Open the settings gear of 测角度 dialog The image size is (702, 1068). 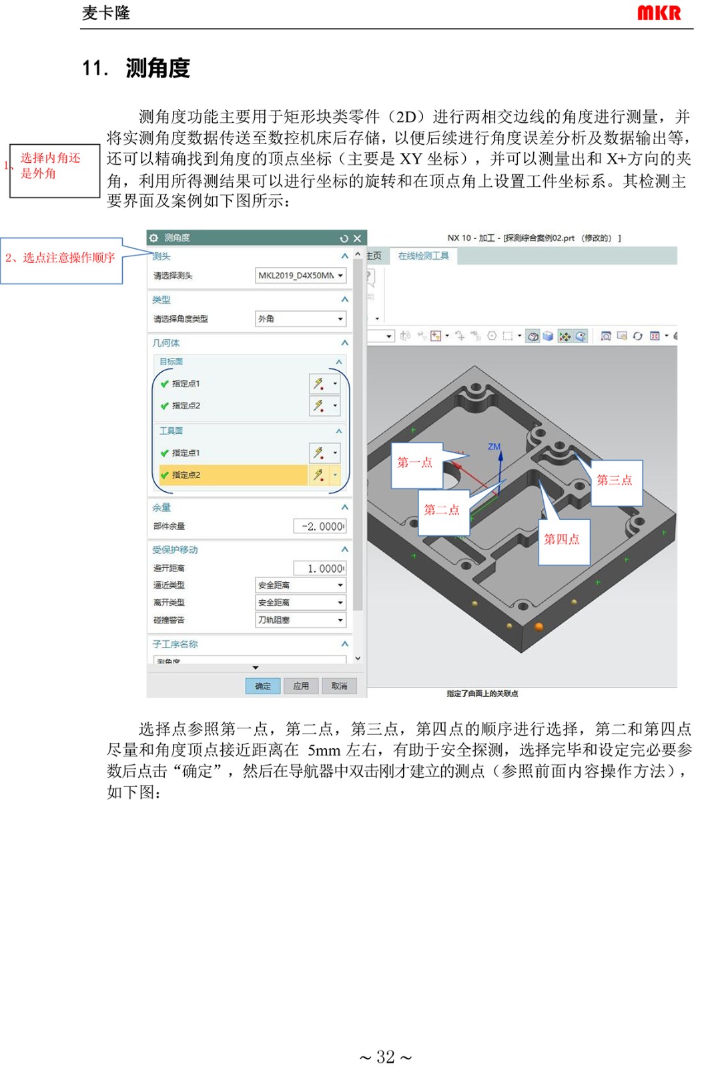(154, 238)
